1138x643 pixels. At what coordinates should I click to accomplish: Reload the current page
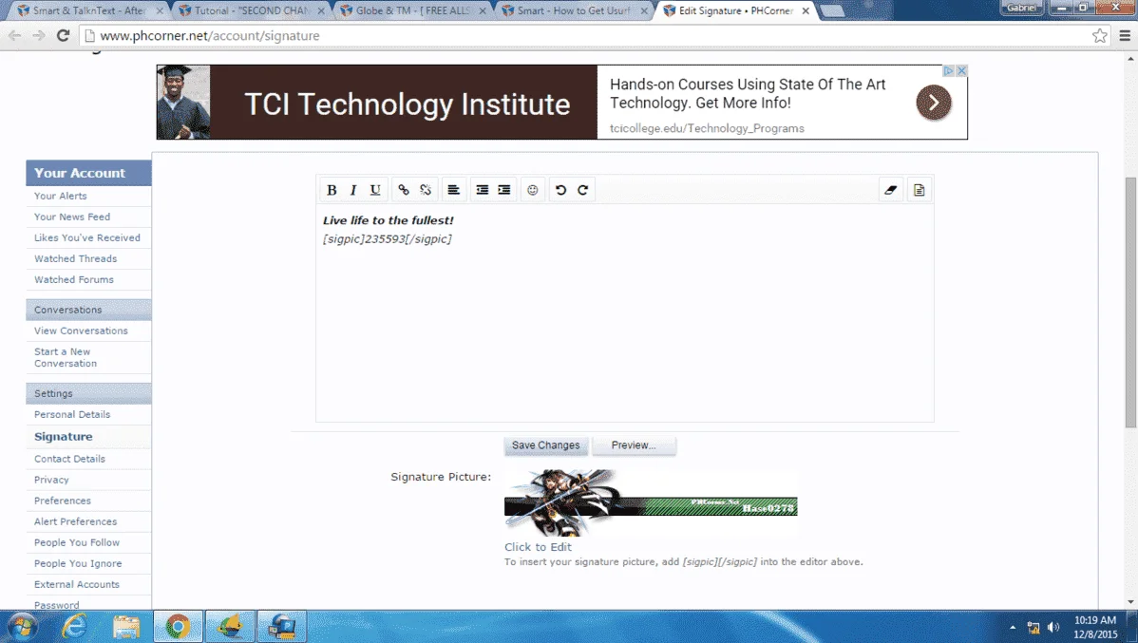63,35
